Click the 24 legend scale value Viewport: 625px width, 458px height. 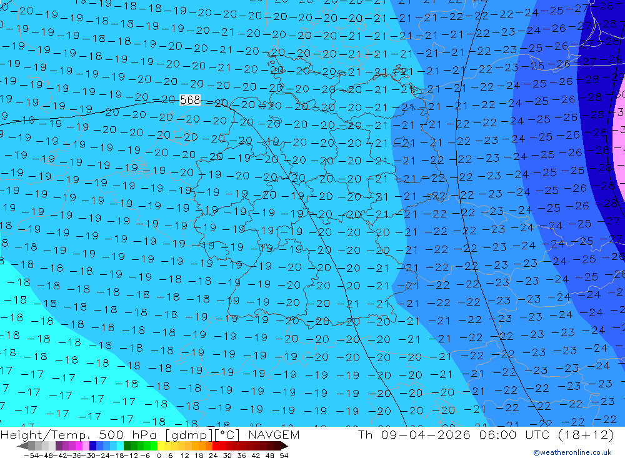tap(213, 456)
